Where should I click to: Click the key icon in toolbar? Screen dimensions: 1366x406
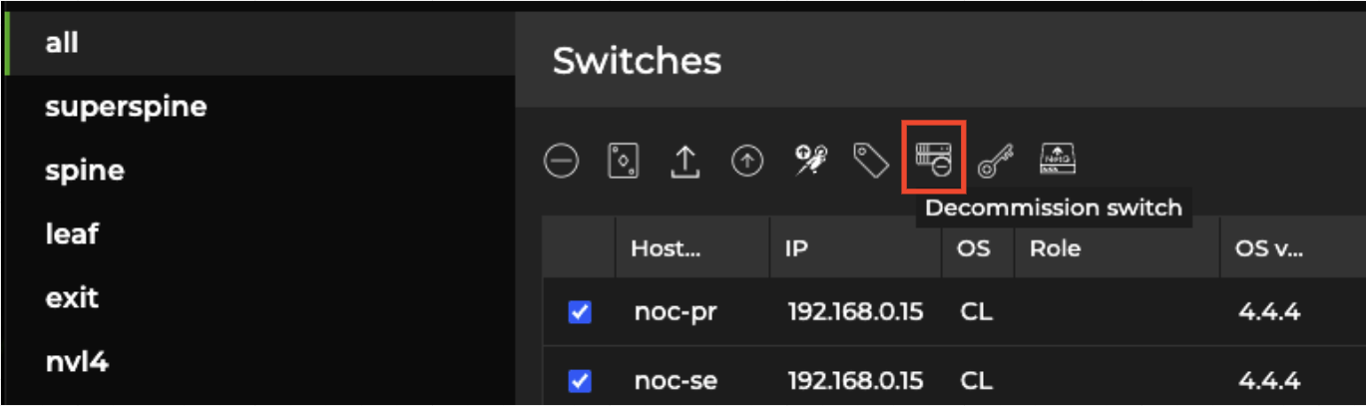pyautogui.click(x=995, y=161)
